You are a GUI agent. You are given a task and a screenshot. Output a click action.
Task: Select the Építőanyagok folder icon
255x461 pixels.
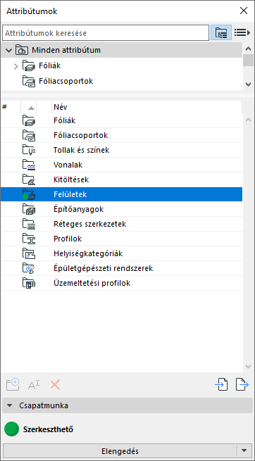29,209
